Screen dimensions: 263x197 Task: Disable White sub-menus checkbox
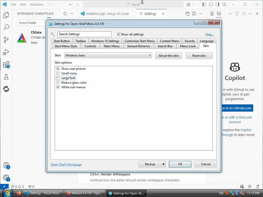click(x=58, y=87)
